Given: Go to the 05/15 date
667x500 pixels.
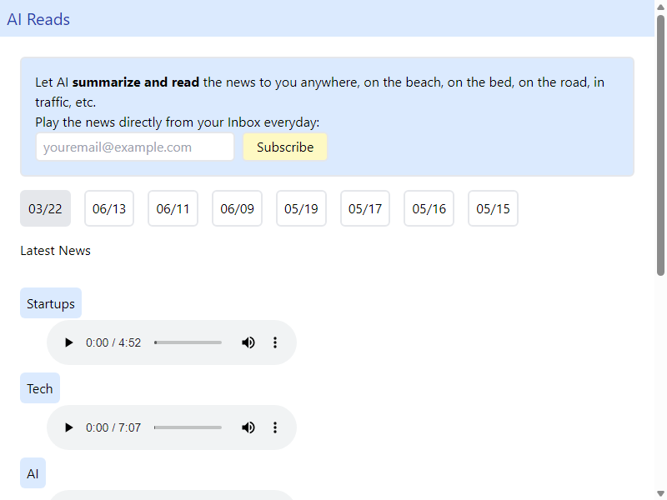Looking at the screenshot, I should [493, 209].
